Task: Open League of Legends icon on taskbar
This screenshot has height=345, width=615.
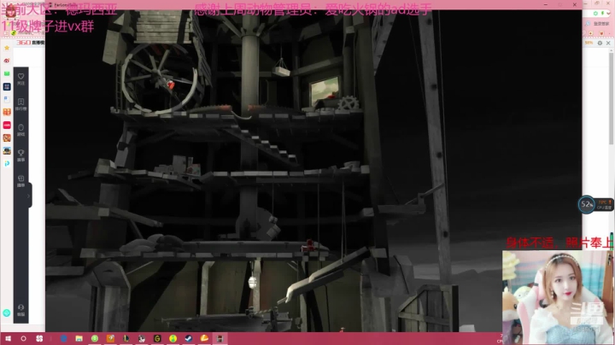Action: 126,338
